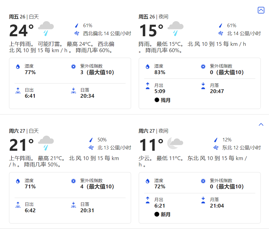This screenshot has width=269, height=229.
Task: Click Friday night 15° low temperature
Action: pyautogui.click(x=151, y=30)
